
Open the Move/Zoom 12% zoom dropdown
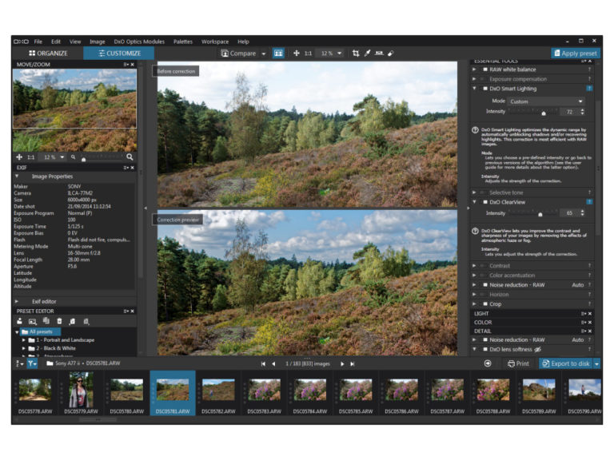(62, 157)
